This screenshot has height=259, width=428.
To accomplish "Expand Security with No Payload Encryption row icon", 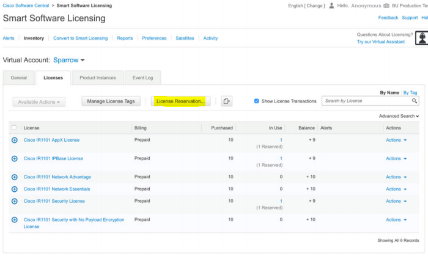I will point(15,220).
